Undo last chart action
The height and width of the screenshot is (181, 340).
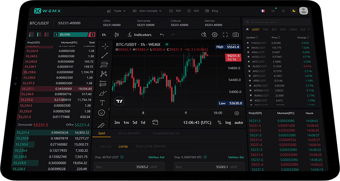pyautogui.click(x=162, y=35)
